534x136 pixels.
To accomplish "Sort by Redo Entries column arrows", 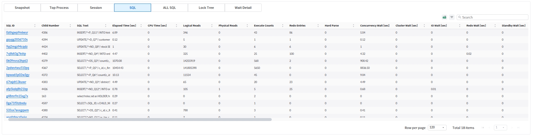I will pos(318,26).
